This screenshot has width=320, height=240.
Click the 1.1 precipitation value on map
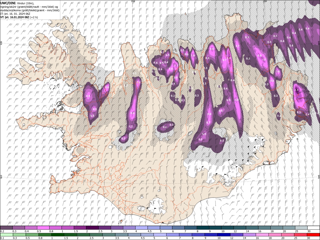coord(176,66)
